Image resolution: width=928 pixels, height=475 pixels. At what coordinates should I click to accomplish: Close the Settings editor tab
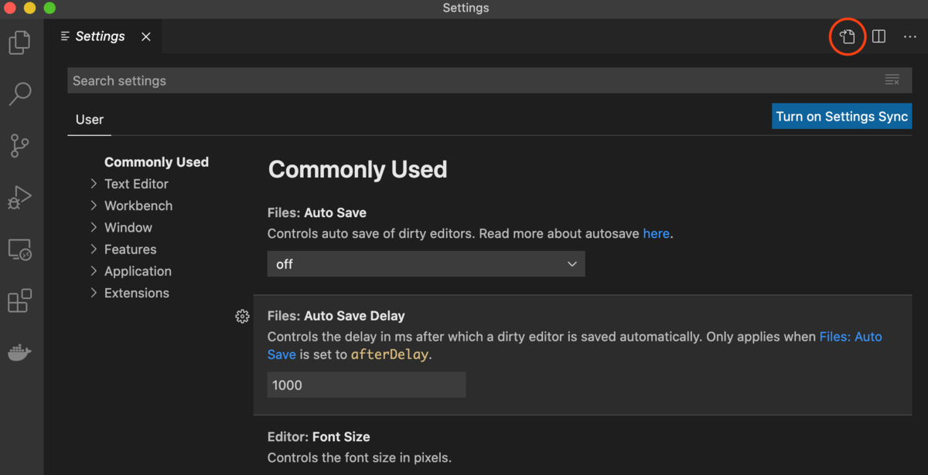tap(146, 36)
